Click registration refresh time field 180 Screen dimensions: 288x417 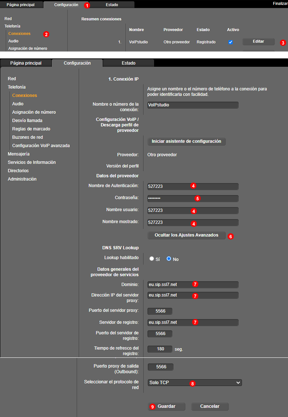pos(160,349)
